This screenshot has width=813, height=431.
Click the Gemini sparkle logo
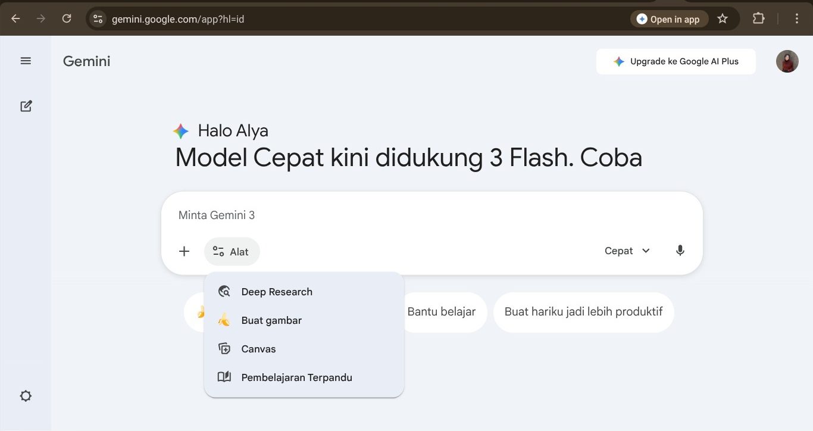[x=180, y=130]
